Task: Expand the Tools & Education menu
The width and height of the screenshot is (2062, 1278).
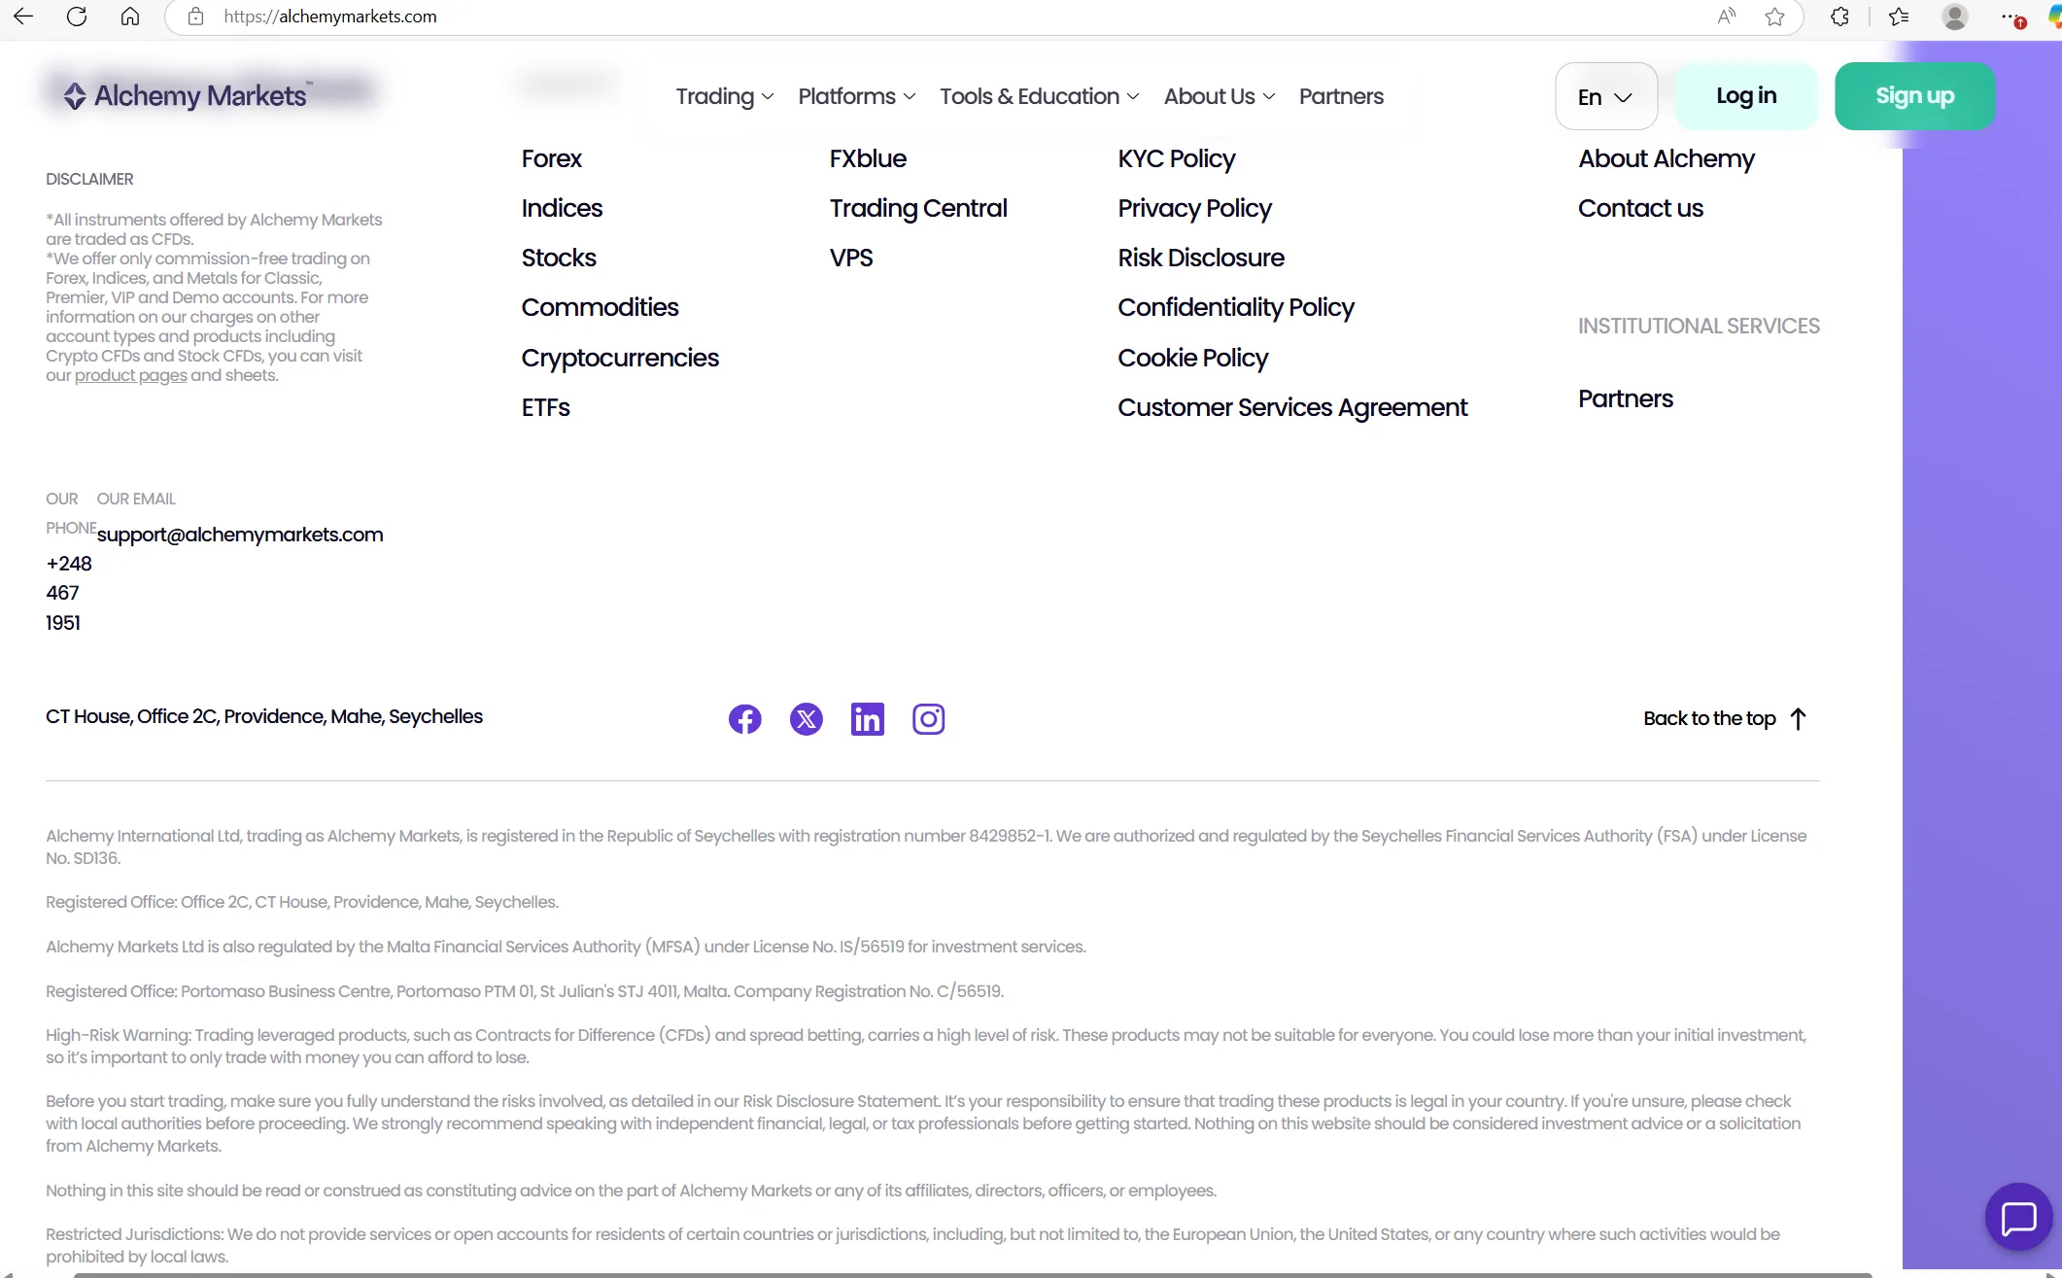Action: [x=1040, y=96]
